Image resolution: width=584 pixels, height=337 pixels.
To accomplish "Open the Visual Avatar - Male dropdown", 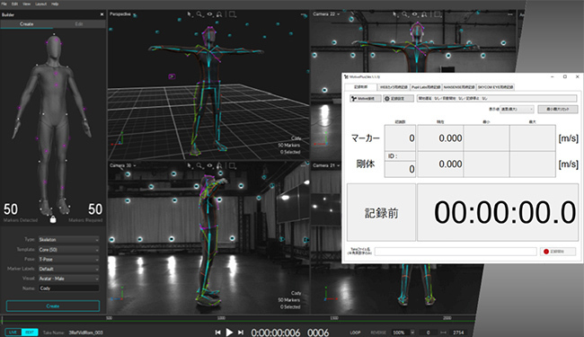I will click(69, 279).
